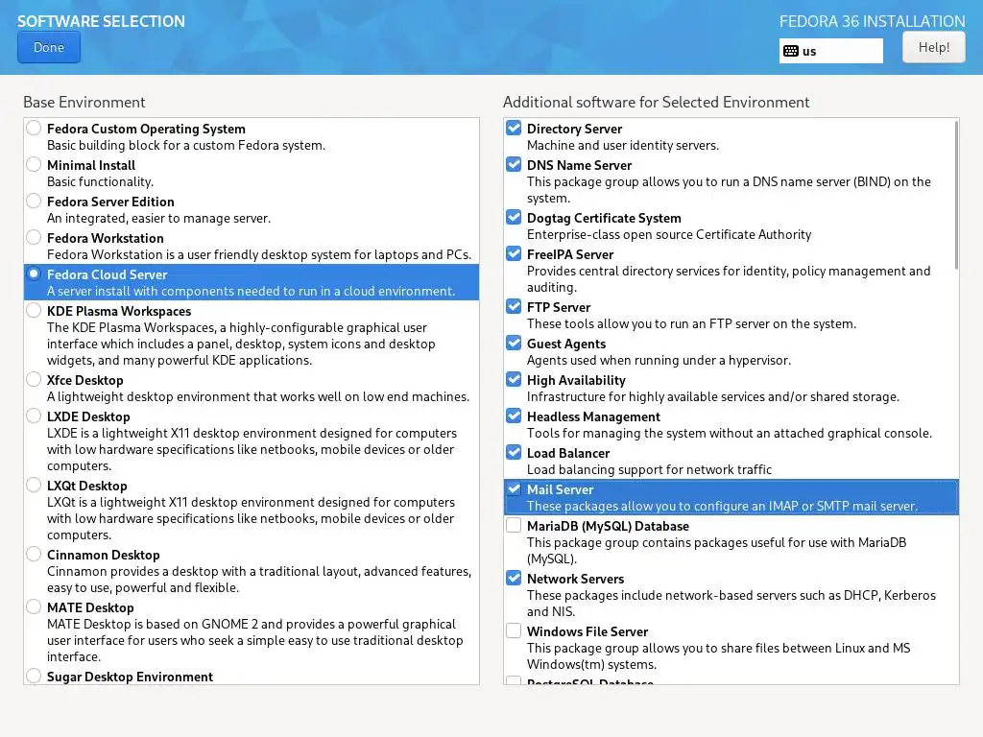
Task: Toggle Dogtag Certificate System checkbox
Action: [514, 217]
